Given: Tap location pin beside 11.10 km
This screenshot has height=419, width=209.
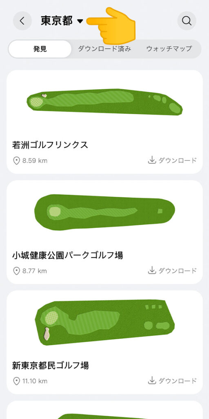Looking at the screenshot, I should point(16,381).
